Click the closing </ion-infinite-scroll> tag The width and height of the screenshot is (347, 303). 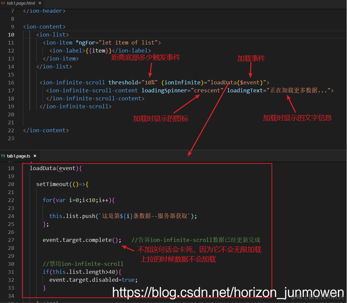point(75,106)
